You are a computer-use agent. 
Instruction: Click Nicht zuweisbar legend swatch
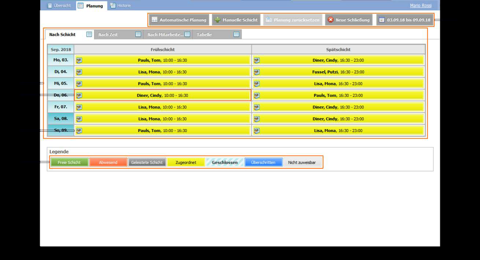302,162
